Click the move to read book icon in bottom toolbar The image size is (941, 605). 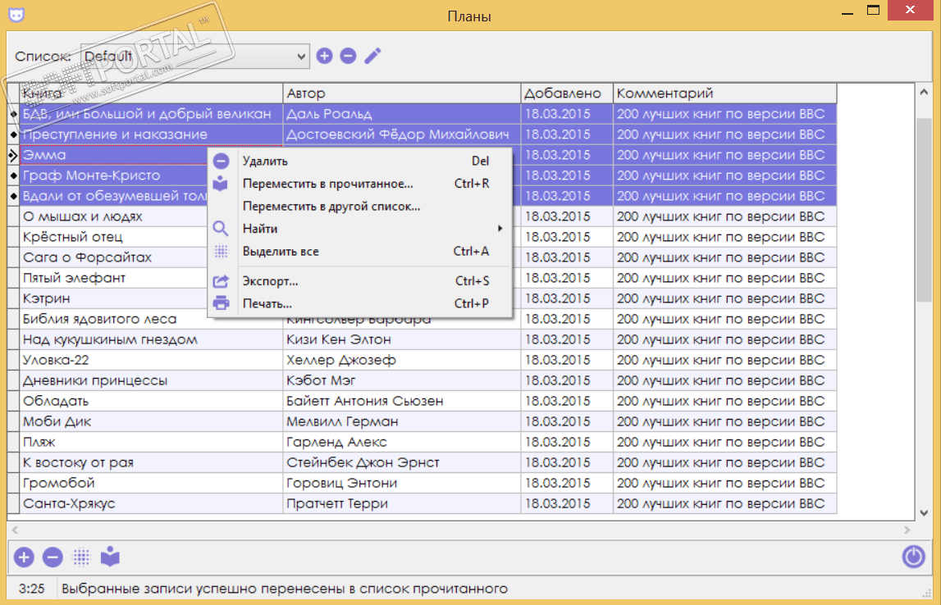tap(111, 557)
